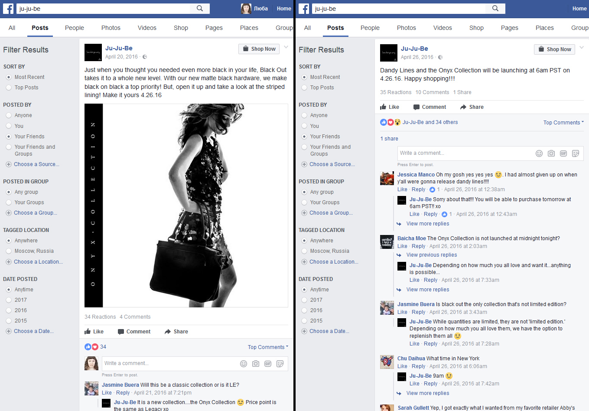Click Shop Now on April 26 post
Viewport: 589px width, 411px height.
tap(554, 49)
